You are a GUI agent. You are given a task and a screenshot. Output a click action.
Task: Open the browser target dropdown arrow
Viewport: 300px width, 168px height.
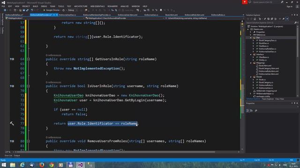tap(61, 10)
